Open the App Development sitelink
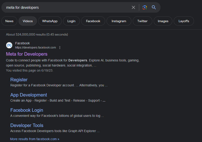This screenshot has width=202, height=142. click(x=29, y=95)
